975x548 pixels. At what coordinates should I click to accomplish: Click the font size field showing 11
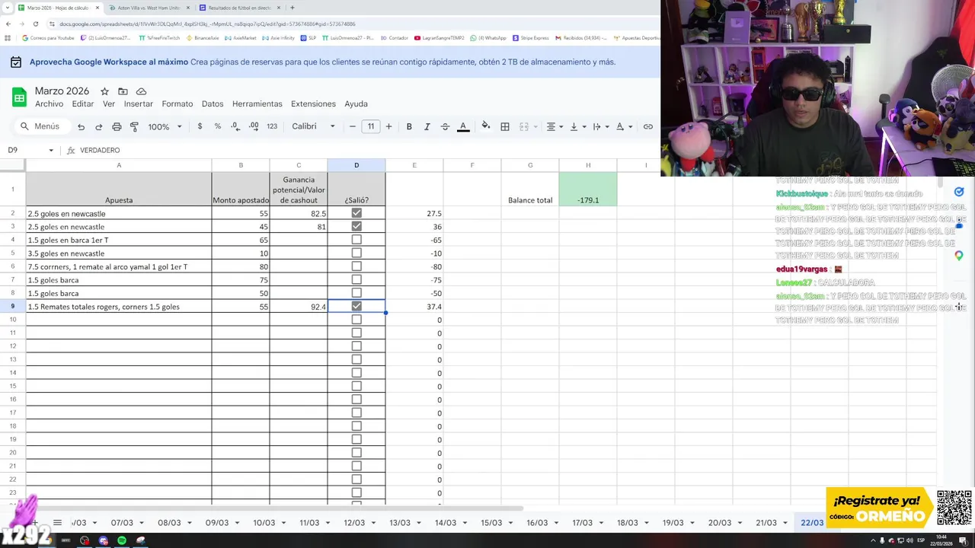[x=371, y=126]
